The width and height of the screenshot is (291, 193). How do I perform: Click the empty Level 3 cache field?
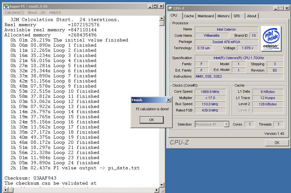click(x=268, y=110)
